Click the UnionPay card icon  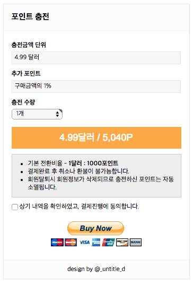click(108, 242)
